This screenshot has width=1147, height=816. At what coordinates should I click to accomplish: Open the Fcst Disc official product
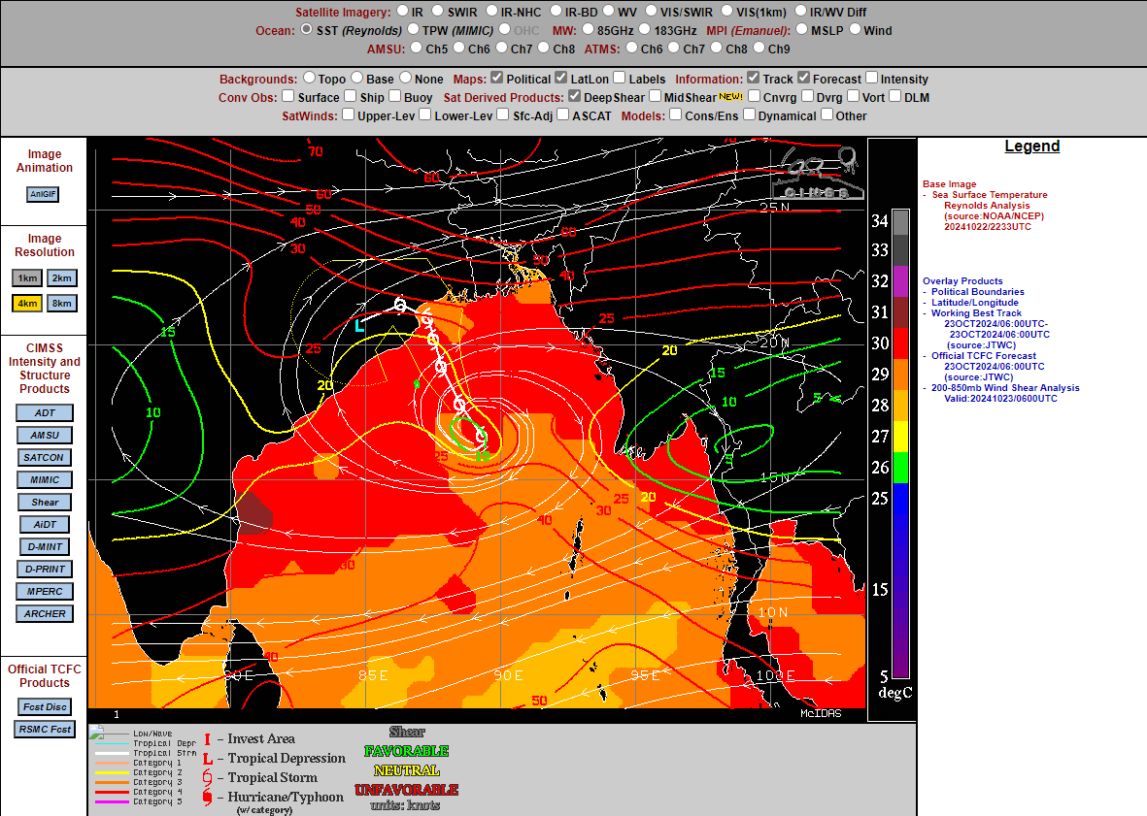click(x=45, y=707)
